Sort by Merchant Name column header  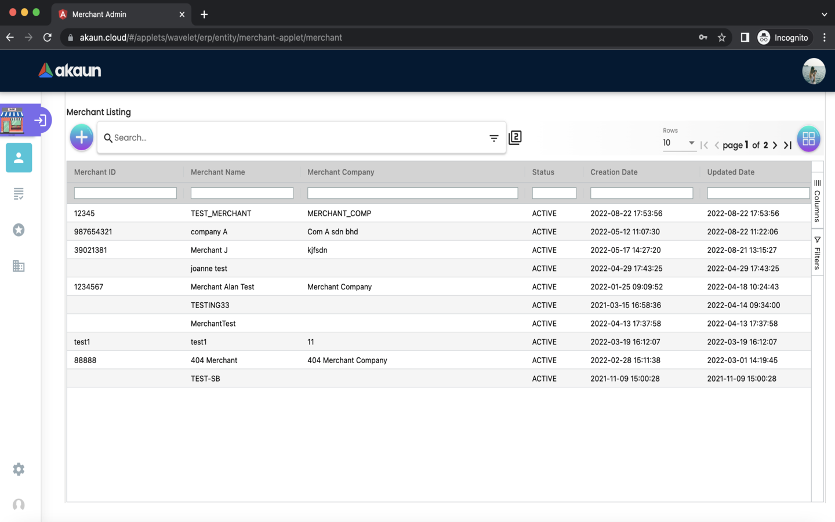coord(218,172)
